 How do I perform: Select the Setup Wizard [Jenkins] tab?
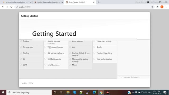[x=80, y=2]
